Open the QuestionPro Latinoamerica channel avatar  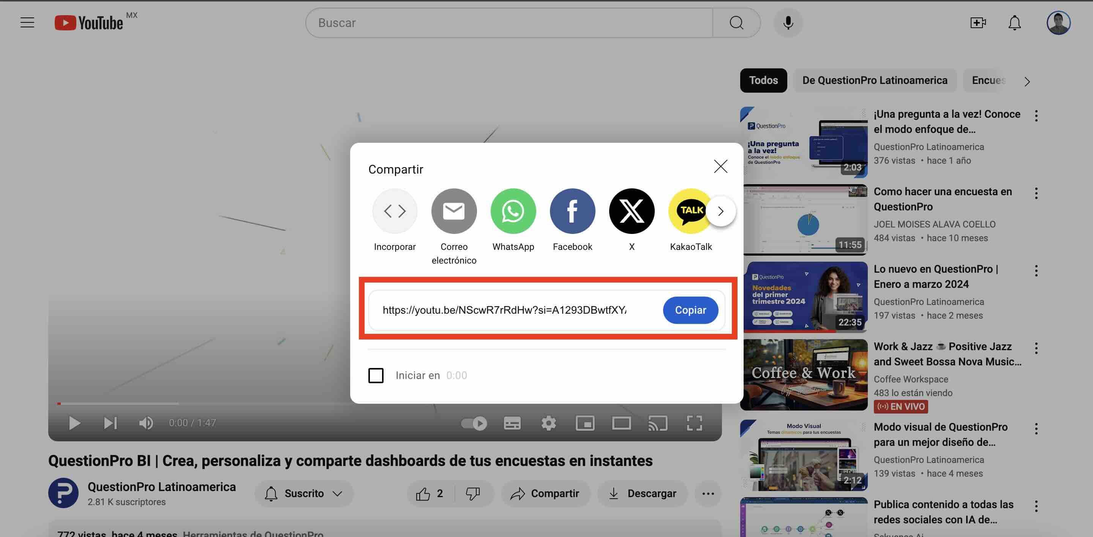coord(63,493)
